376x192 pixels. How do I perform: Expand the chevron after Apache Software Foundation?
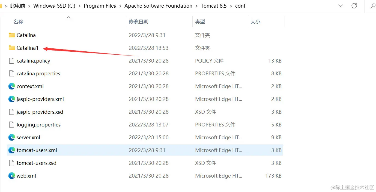pos(197,6)
